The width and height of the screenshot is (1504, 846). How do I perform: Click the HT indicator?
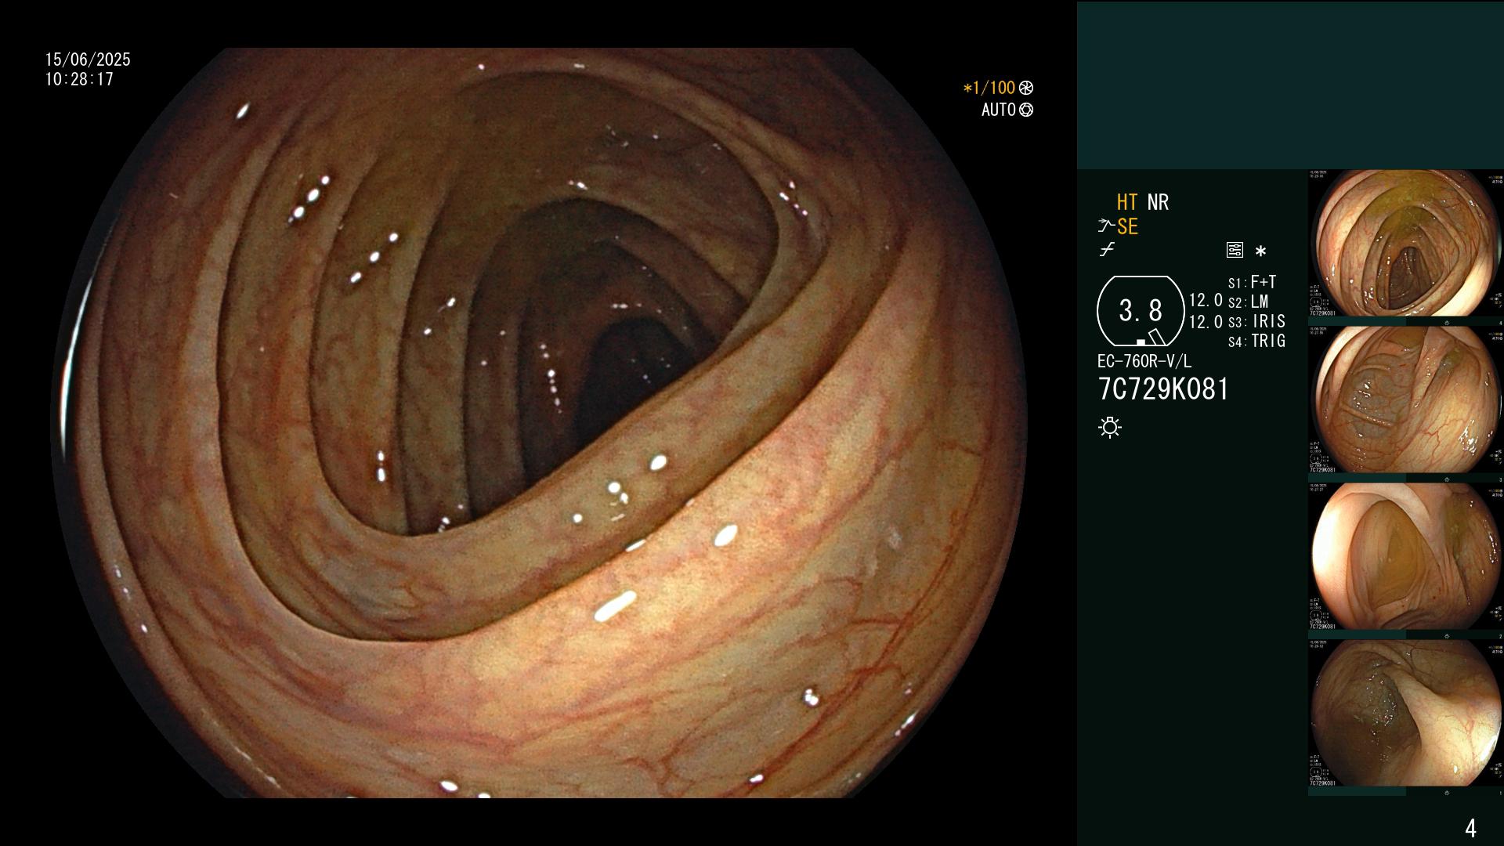[1127, 202]
